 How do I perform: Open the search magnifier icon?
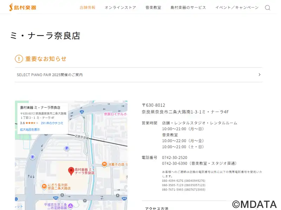point(267,8)
